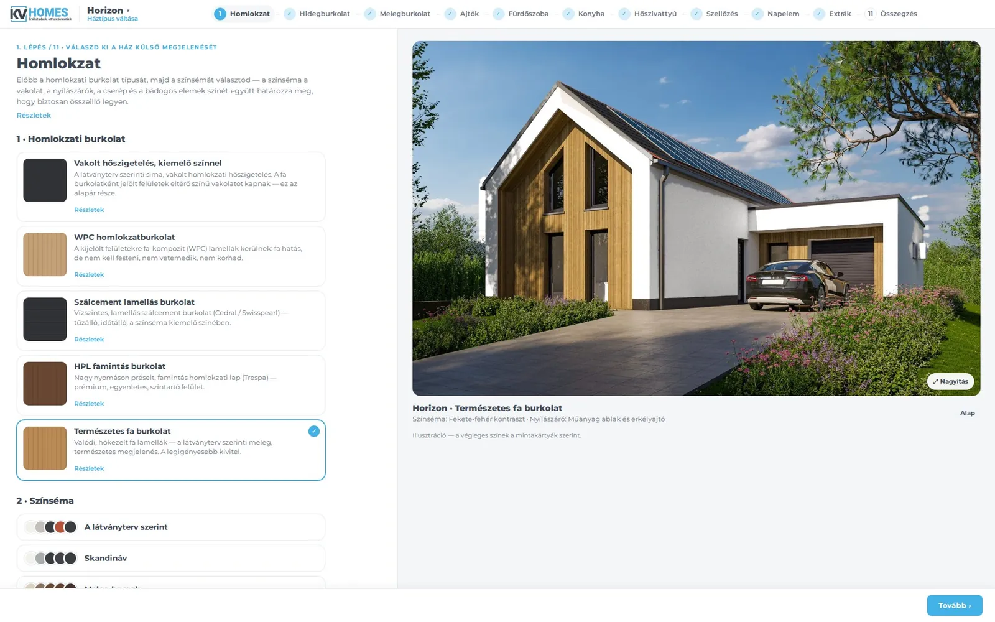Screen dimensions: 995x622
Task: Switch to the Ajtók step
Action: pos(462,14)
